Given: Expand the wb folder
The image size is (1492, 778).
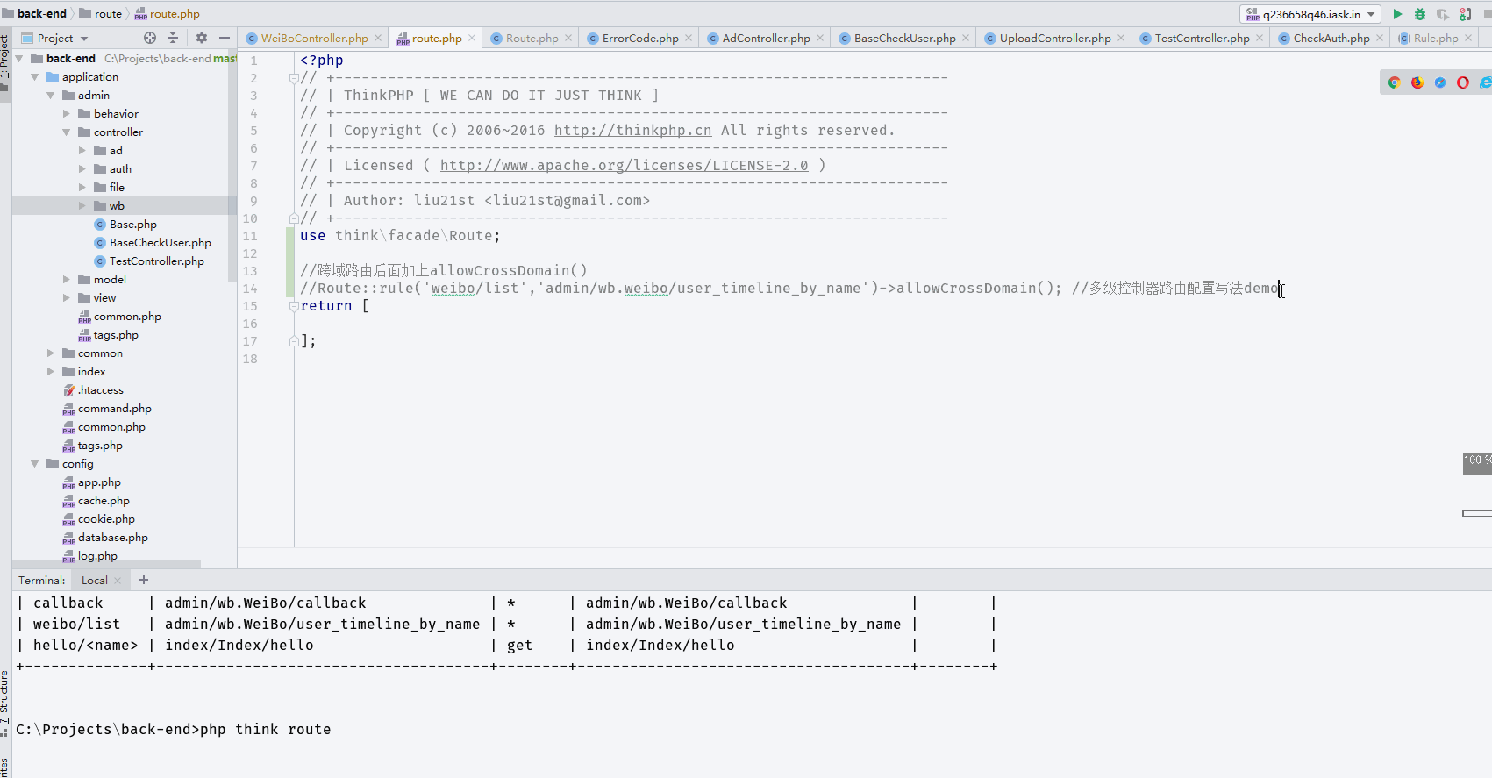Looking at the screenshot, I should [82, 205].
